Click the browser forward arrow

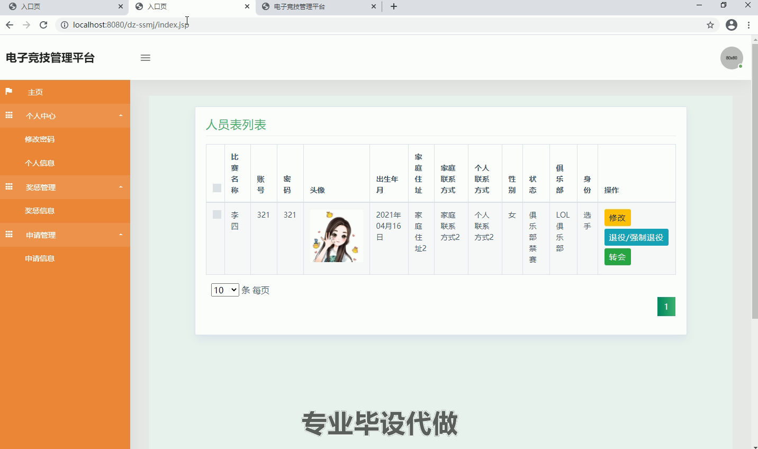26,25
